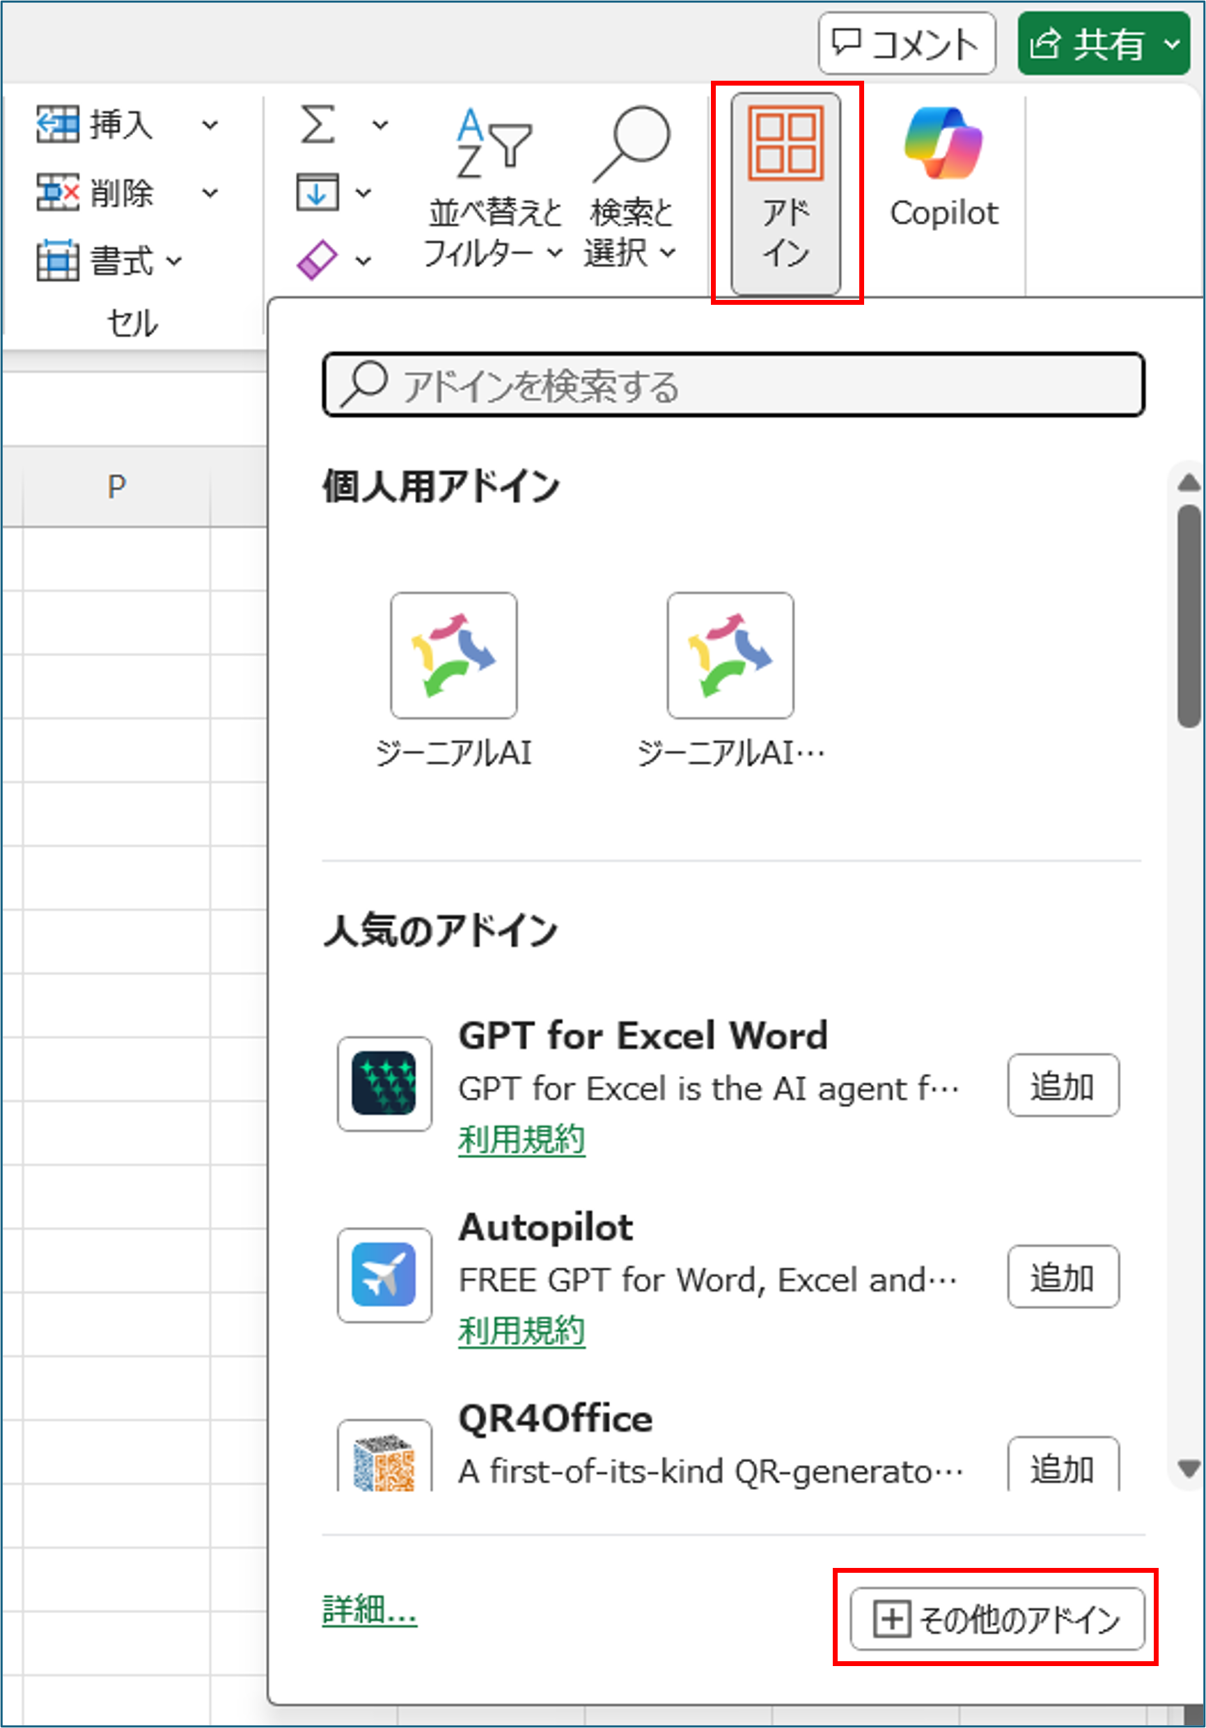Image resolution: width=1206 pixels, height=1728 pixels.
Task: Add the QR4Office add-in
Action: (x=1063, y=1464)
